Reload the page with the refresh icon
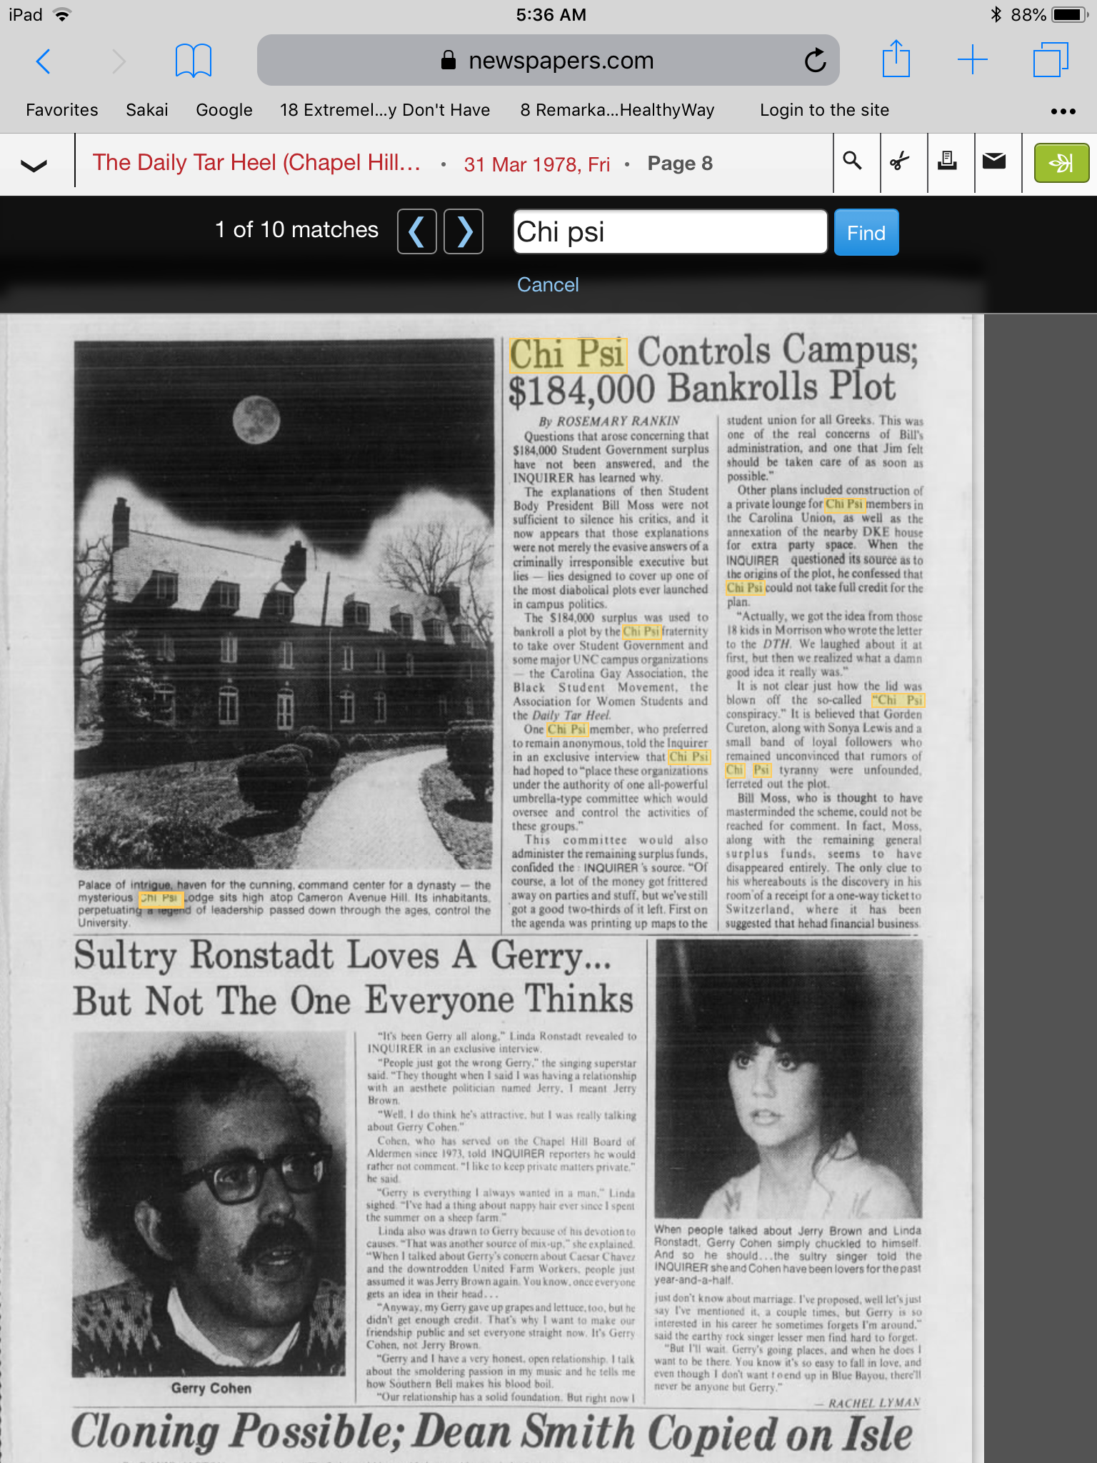1097x1463 pixels. click(815, 61)
